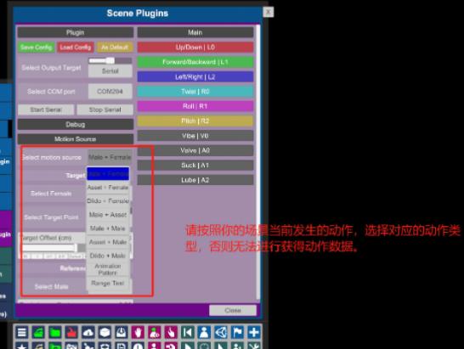Click the Close button at dialog bottom

[x=233, y=310]
